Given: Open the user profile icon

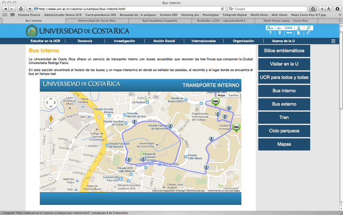Looking at the screenshot, I should [x=299, y=28].
